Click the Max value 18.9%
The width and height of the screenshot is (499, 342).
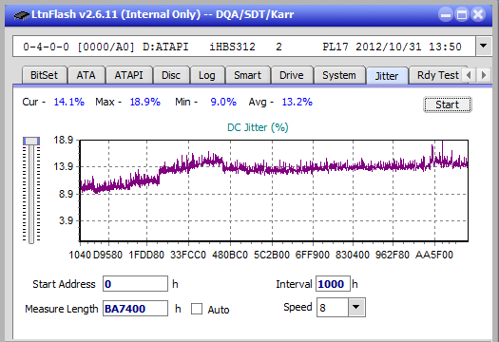coord(144,102)
